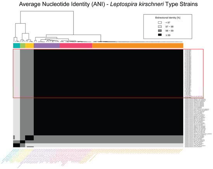Click the yellow cluster color bar segment
Screen dimensions: 213x169
point(29,46)
